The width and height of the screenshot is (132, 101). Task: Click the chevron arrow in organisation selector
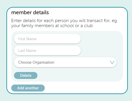[112, 62]
